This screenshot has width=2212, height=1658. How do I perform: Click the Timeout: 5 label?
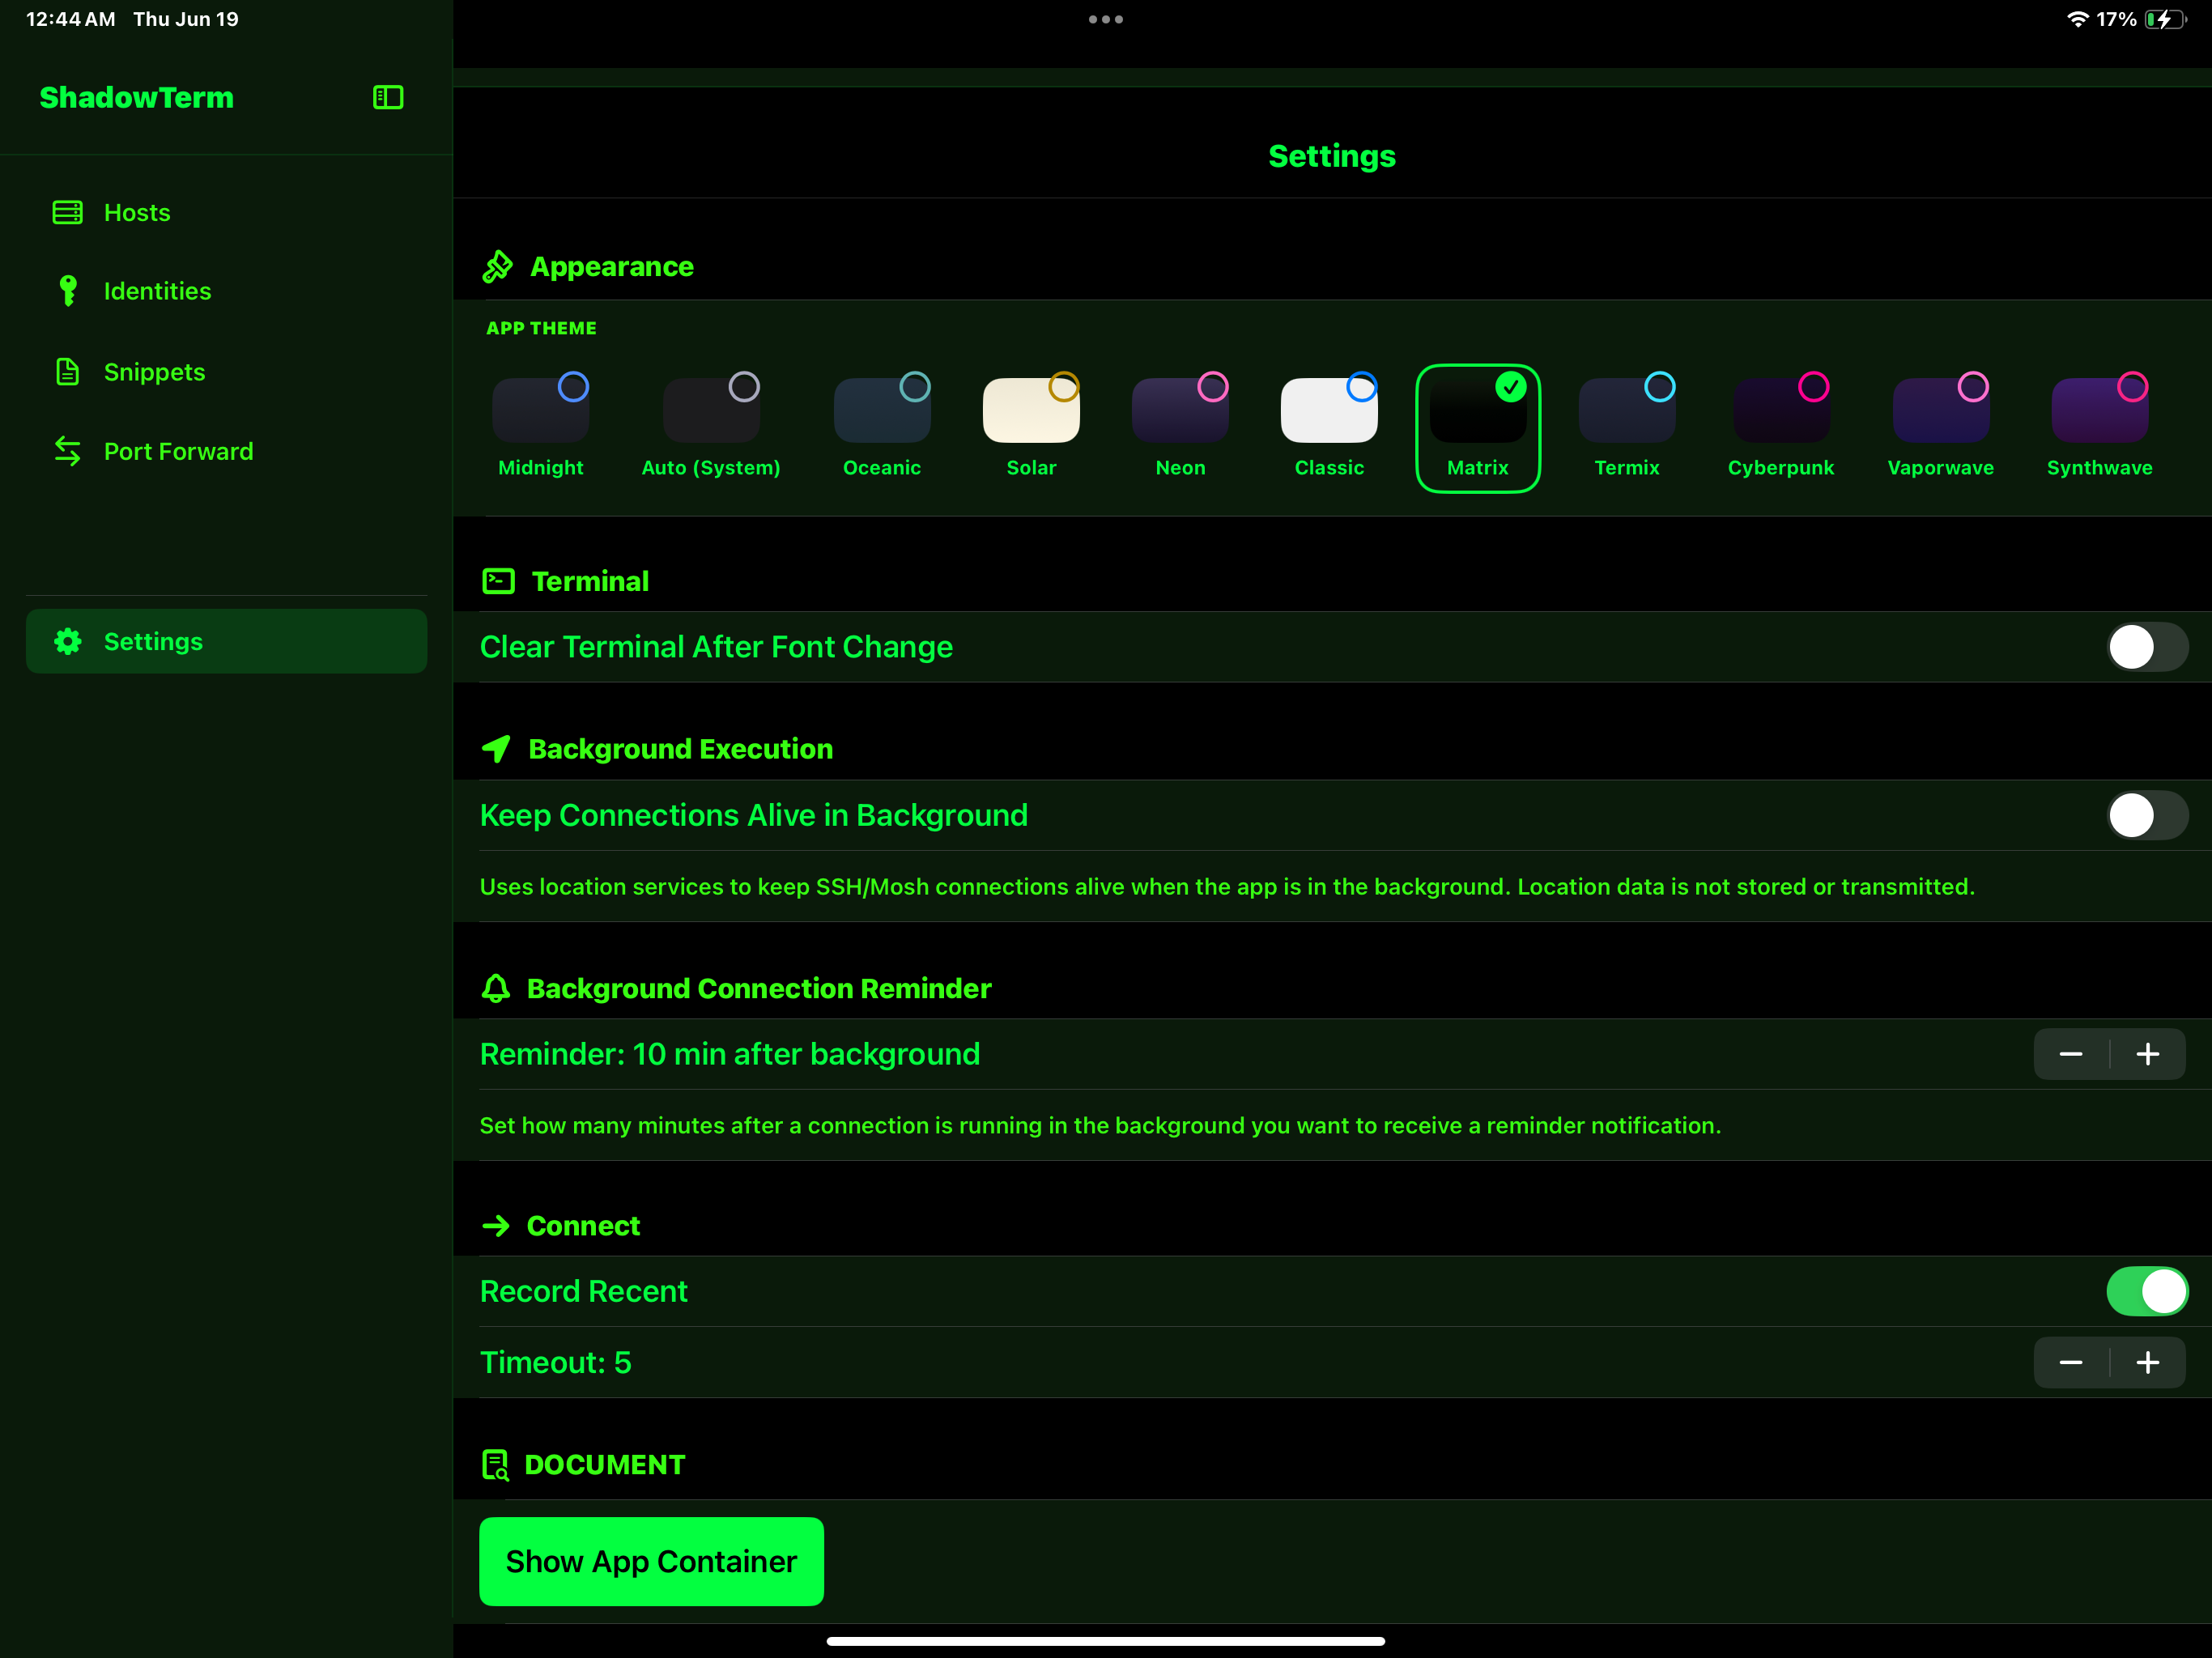(x=556, y=1363)
